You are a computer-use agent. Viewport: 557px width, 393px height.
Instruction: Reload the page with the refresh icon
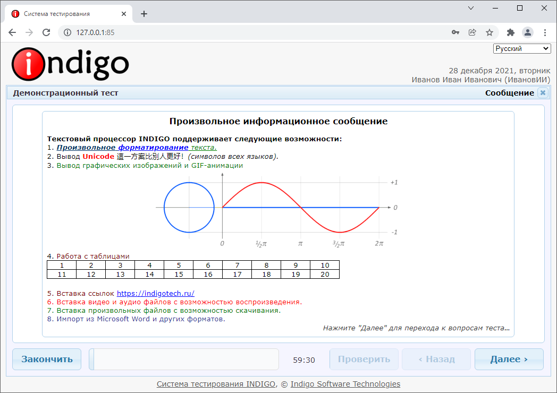click(x=46, y=32)
